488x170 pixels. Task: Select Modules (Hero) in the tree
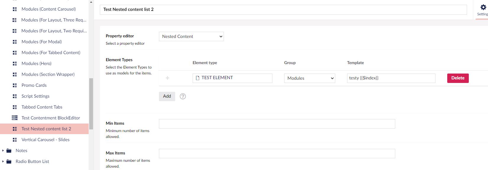36,64
